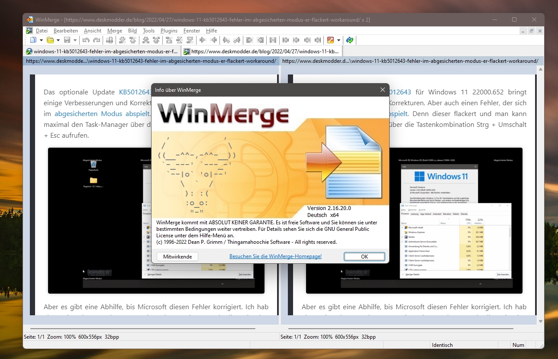Click the Open folder toolbar icon
This screenshot has width=558, height=359.
pyautogui.click(x=50, y=40)
